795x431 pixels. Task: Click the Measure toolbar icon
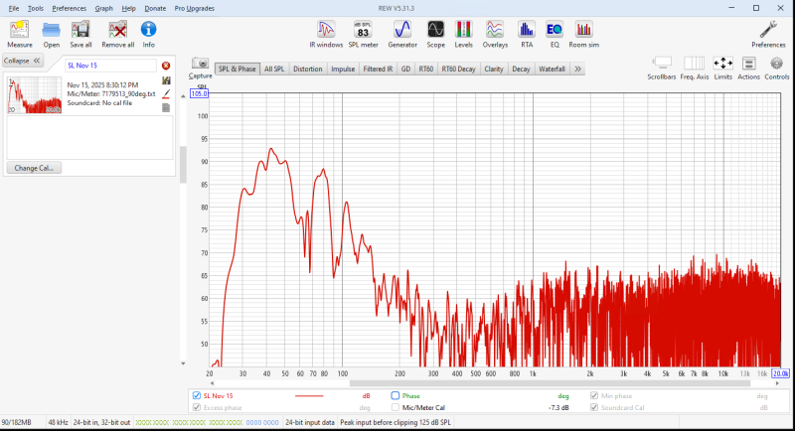click(x=19, y=32)
